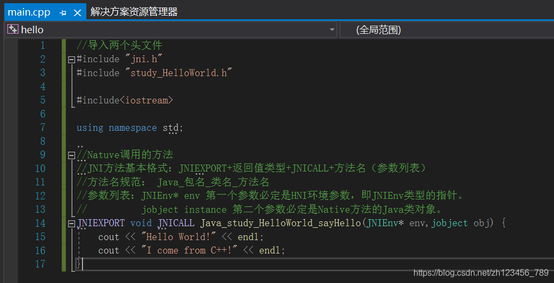Screen dimensions: 554x283
Task: Click the "study_HelloWorld.h" include string
Action: coord(179,73)
